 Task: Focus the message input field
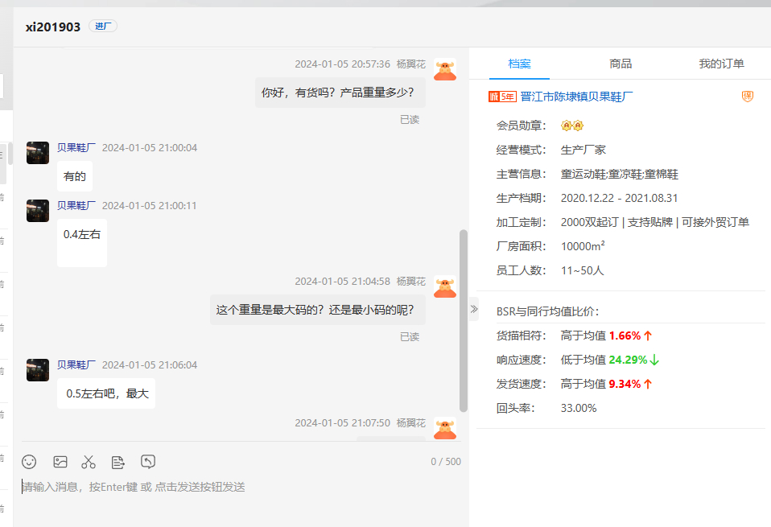coord(233,487)
